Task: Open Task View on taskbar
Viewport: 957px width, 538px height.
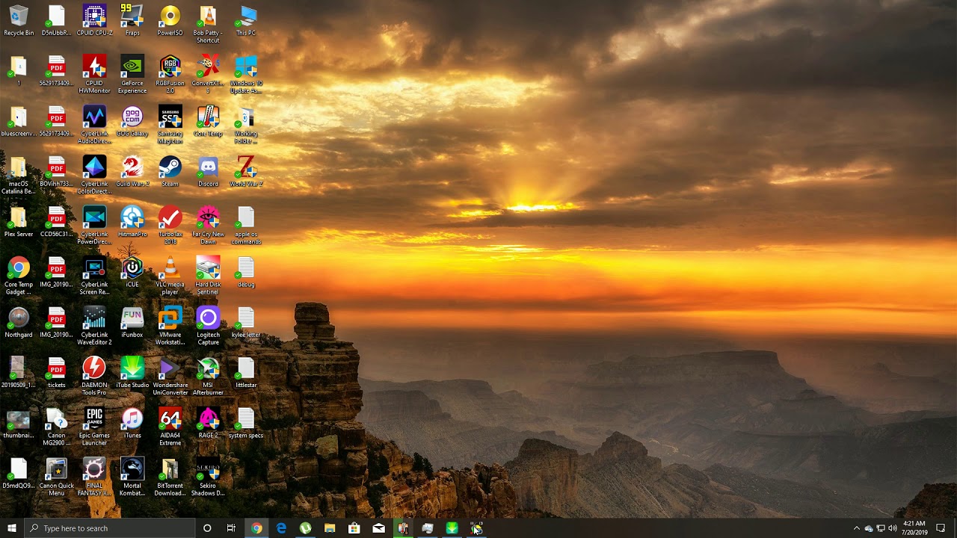Action: coord(231,528)
